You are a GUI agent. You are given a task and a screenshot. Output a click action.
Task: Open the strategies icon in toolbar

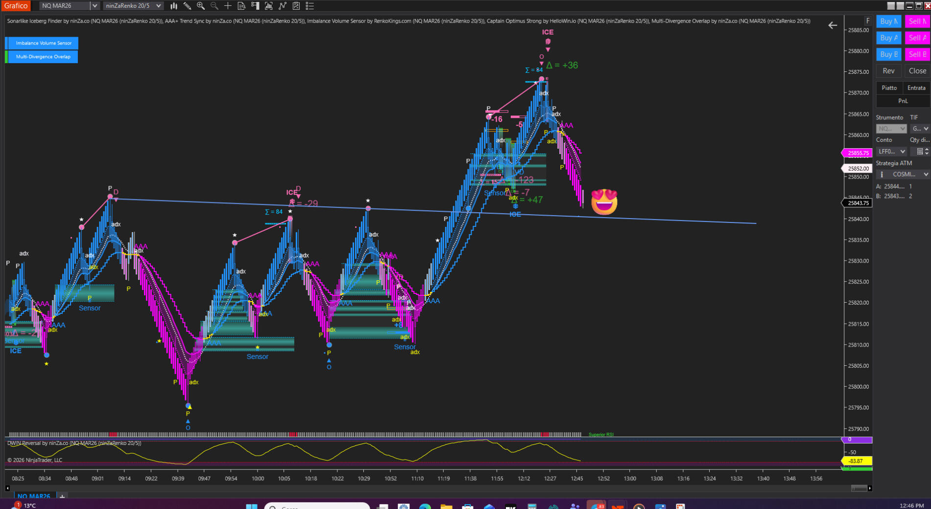296,6
